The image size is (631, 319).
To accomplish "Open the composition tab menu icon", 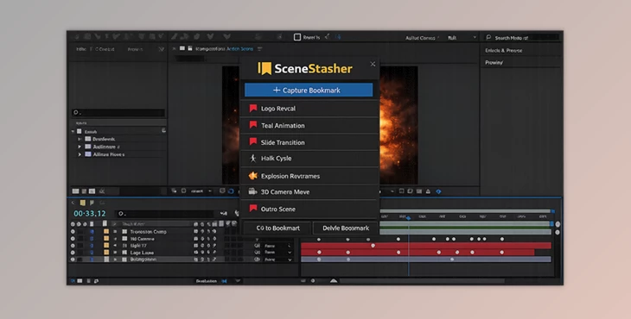I will point(259,48).
